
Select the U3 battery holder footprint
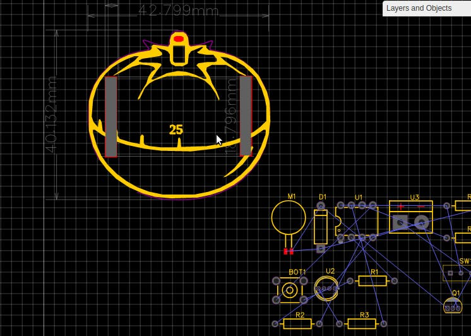410,217
